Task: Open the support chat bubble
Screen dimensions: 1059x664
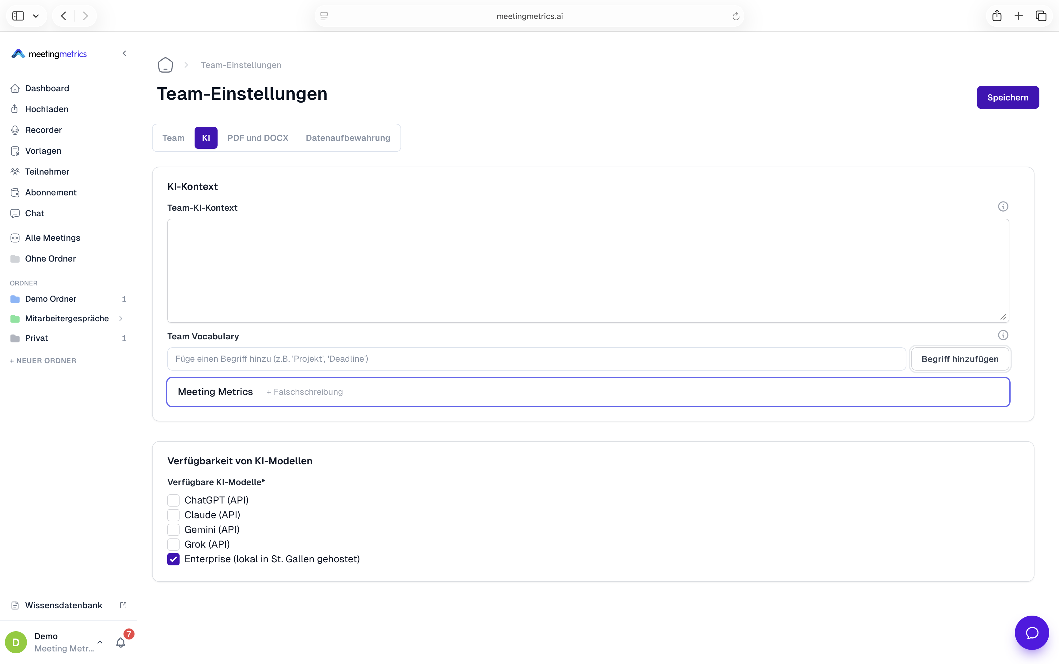Action: coord(1032,632)
